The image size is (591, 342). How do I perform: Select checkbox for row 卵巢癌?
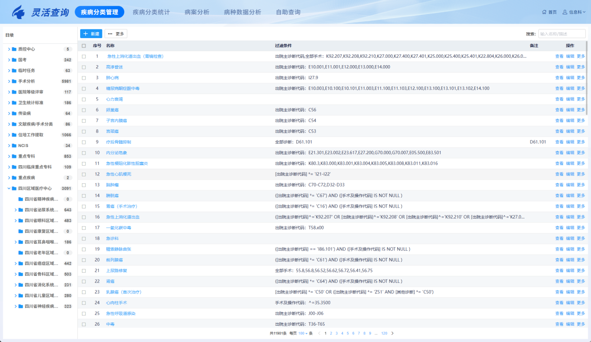click(84, 110)
